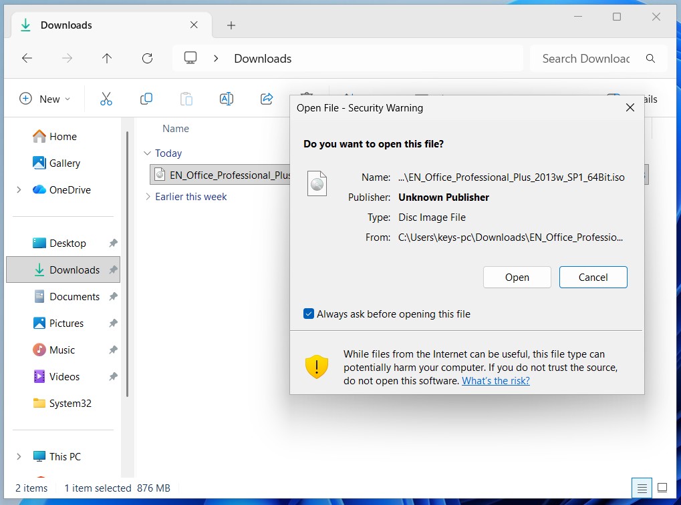
Task: Open the Pictures folder in the sidebar
Action: 67,323
